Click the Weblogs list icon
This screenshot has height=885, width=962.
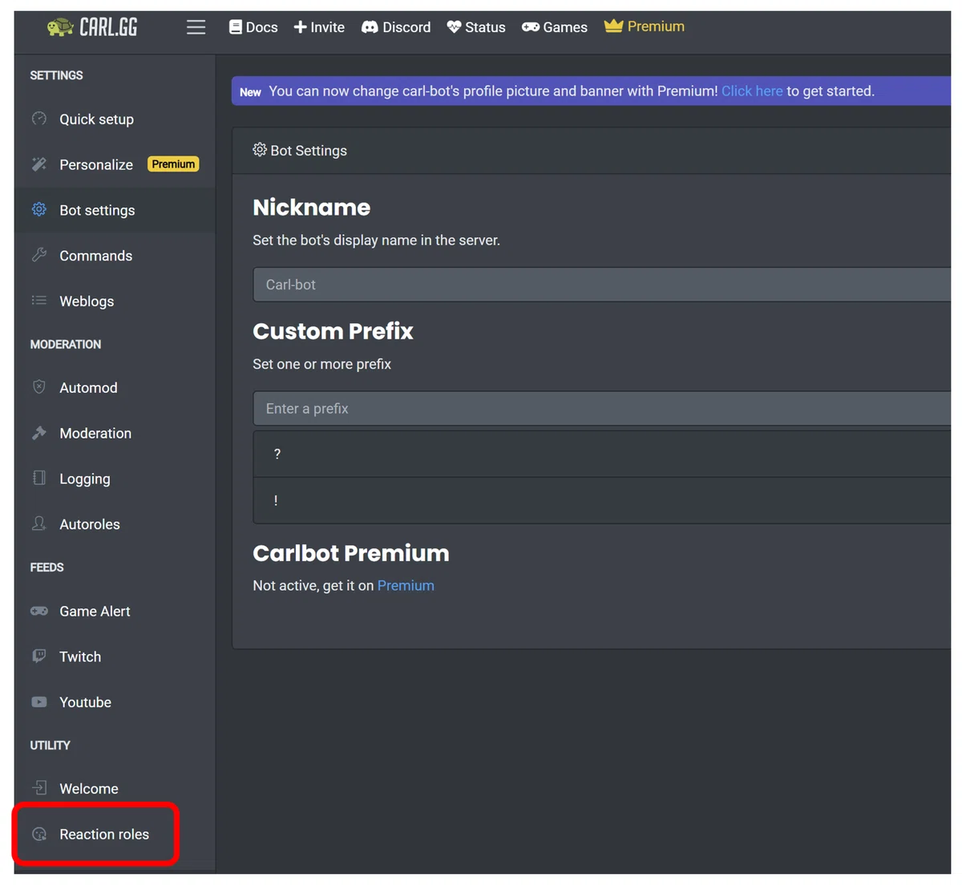(x=39, y=301)
